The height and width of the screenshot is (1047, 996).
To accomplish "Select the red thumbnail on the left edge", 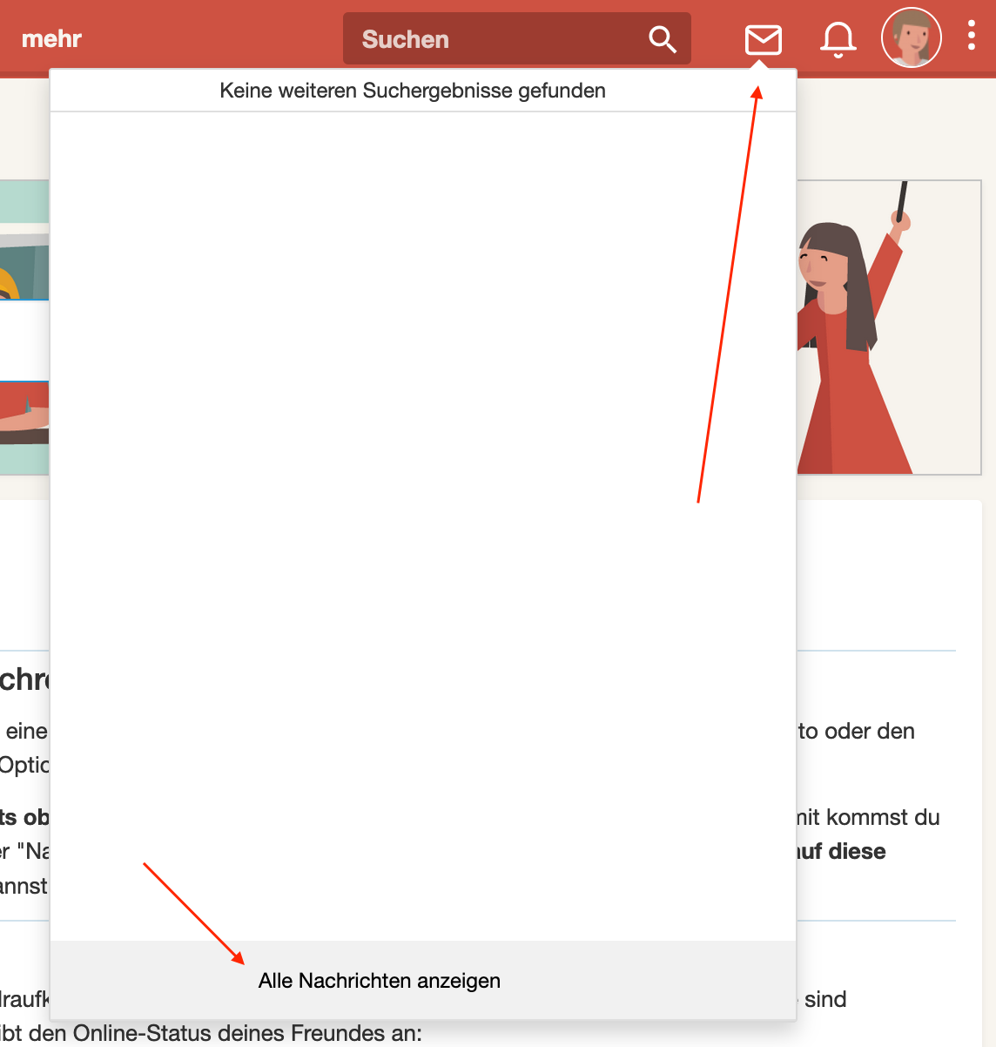I will [24, 414].
